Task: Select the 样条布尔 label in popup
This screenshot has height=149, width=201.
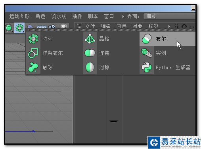Action: [53, 53]
